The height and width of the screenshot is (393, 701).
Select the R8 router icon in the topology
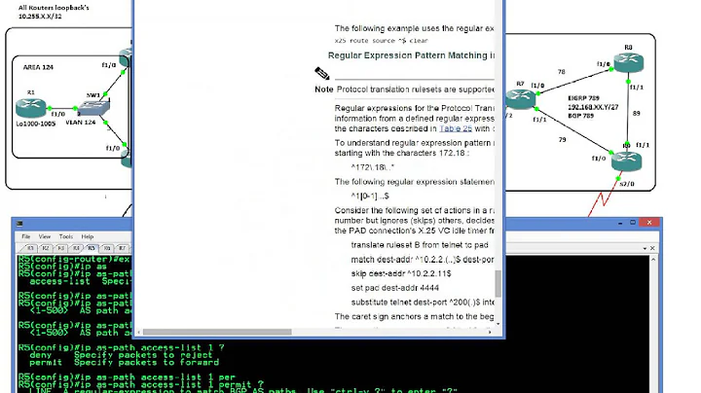click(x=629, y=62)
